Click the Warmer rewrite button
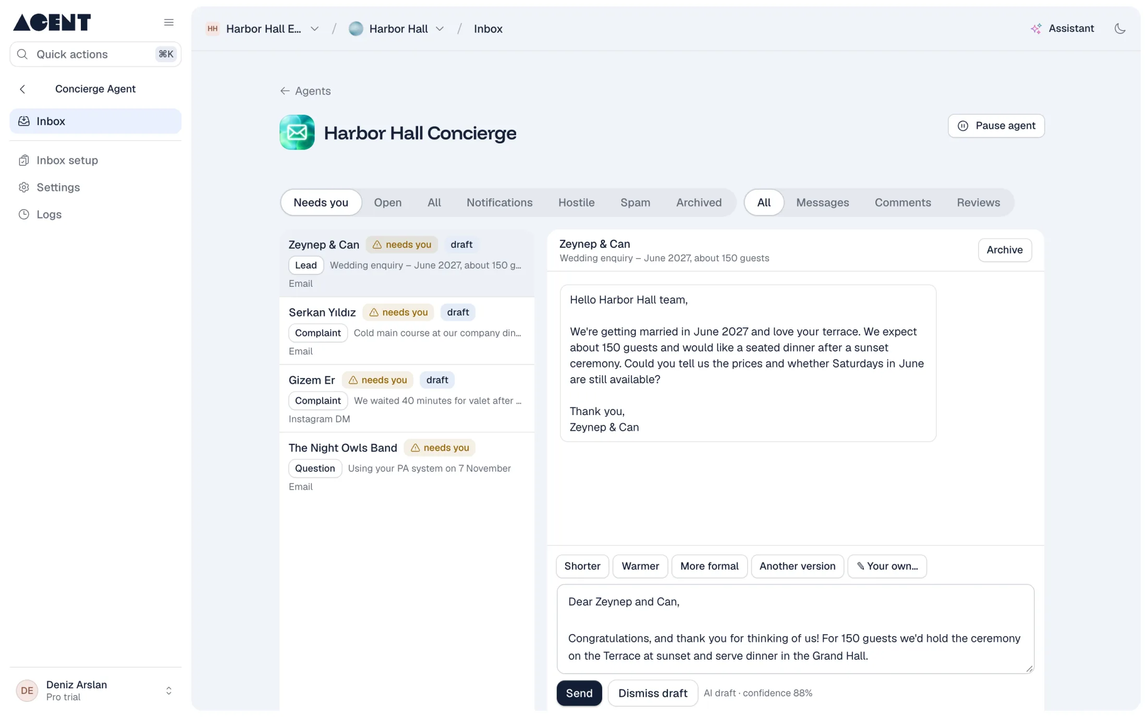Screen dimensions: 1147x717 640,566
